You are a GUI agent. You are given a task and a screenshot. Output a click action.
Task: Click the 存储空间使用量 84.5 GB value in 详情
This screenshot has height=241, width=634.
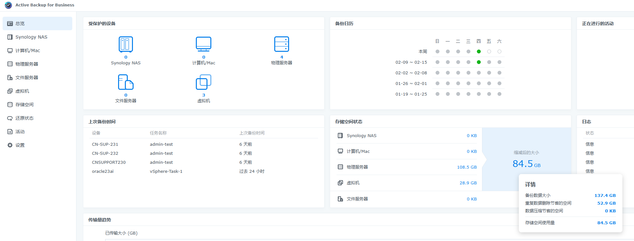(607, 223)
